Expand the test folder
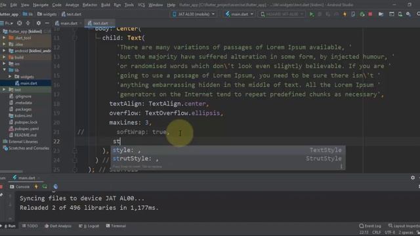Image resolution: width=420 pixels, height=236 pixels. coord(4,90)
